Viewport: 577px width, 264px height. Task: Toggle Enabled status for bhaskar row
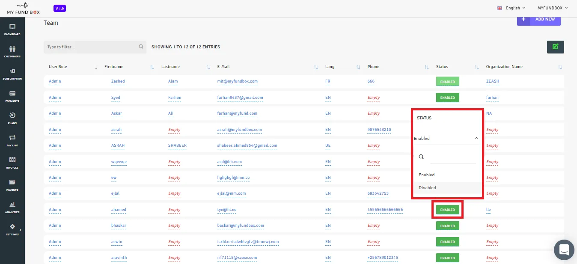click(448, 226)
